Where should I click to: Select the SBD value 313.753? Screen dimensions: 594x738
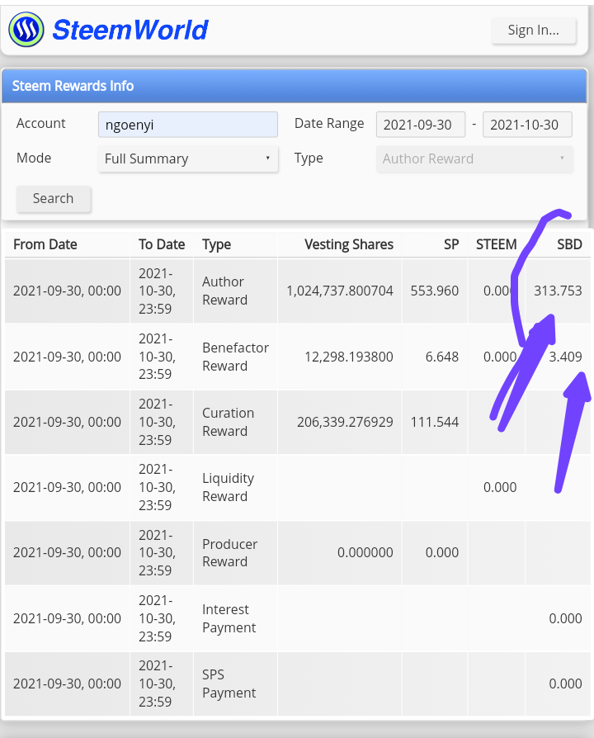coord(558,291)
